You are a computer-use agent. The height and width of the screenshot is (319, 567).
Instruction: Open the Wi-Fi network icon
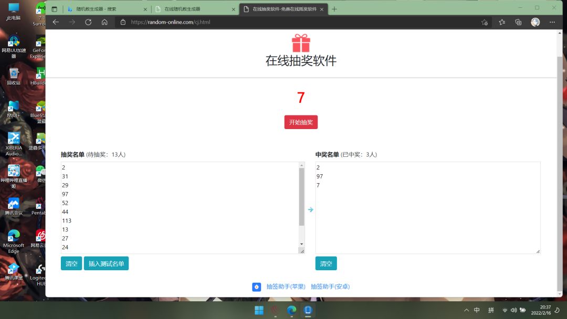505,310
